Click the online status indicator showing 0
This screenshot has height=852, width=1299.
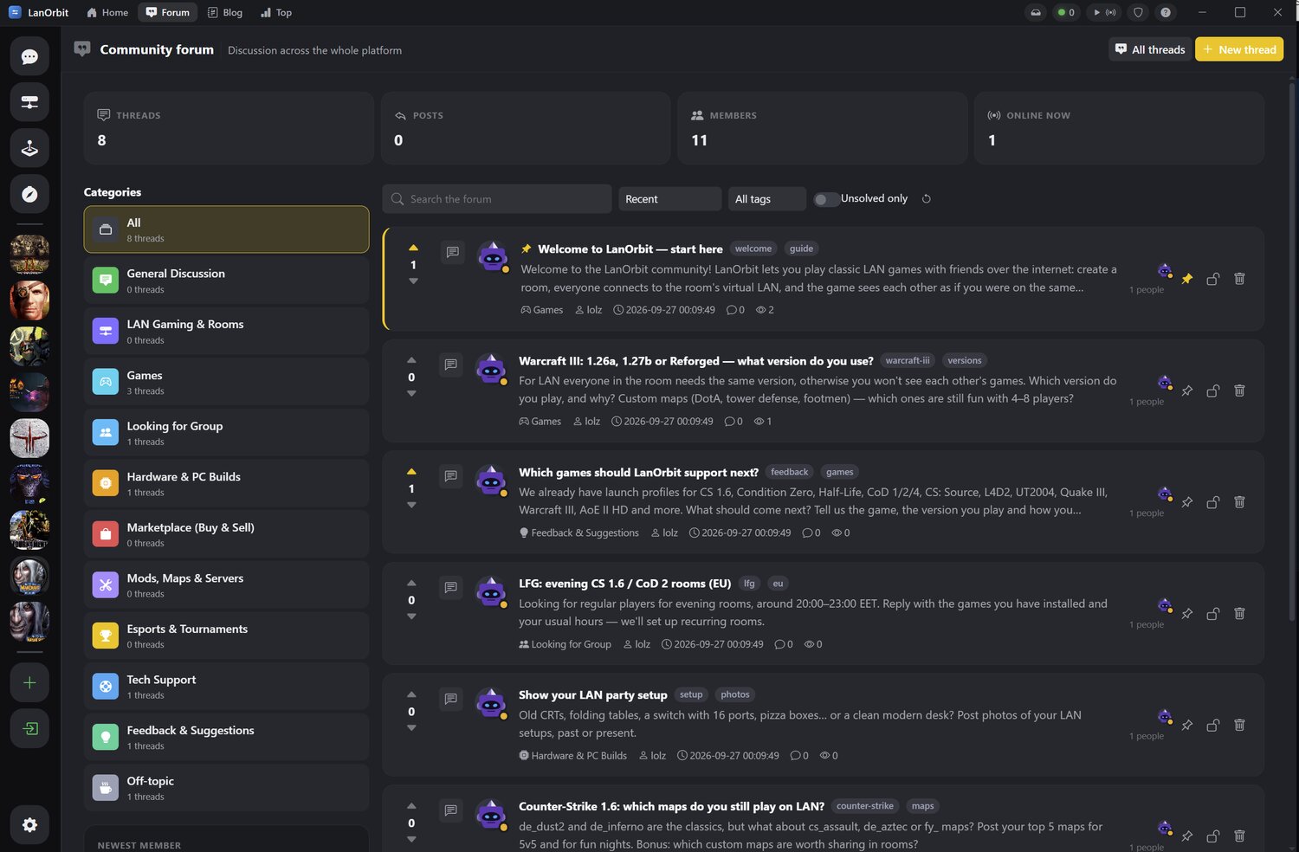click(x=1065, y=12)
